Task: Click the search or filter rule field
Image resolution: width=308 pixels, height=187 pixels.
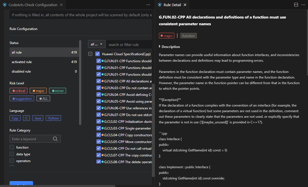Action: (129, 45)
